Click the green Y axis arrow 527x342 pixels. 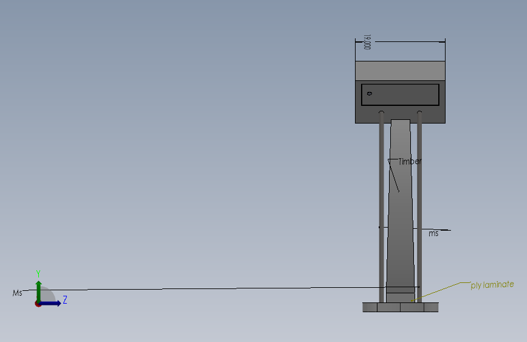[39, 291]
